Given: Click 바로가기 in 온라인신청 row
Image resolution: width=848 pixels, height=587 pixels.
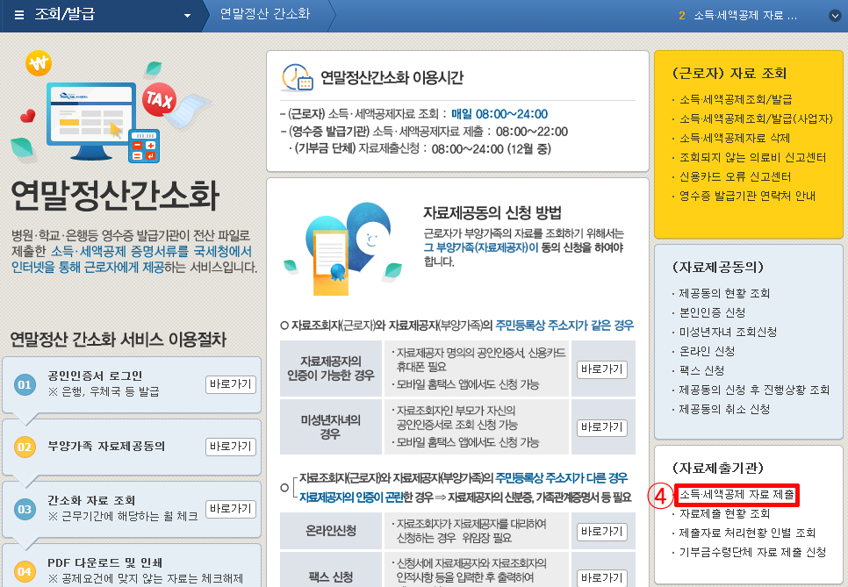Looking at the screenshot, I should click(x=602, y=532).
